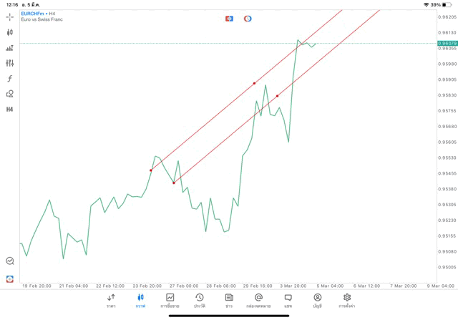The image size is (458, 320).
Task: Open the quotes tab with arrows icon
Action: 111,300
